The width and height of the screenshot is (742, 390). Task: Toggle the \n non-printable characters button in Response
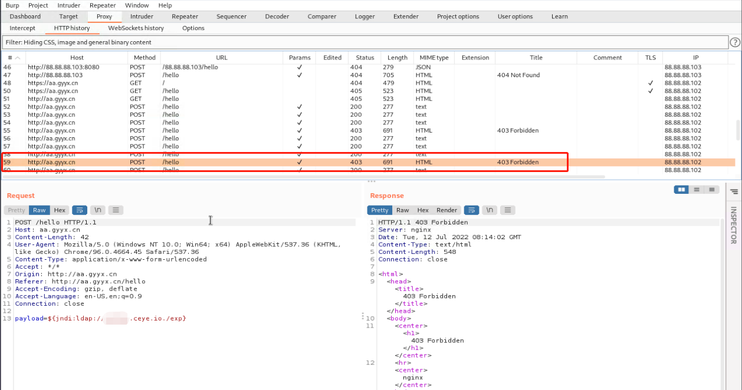pos(490,210)
